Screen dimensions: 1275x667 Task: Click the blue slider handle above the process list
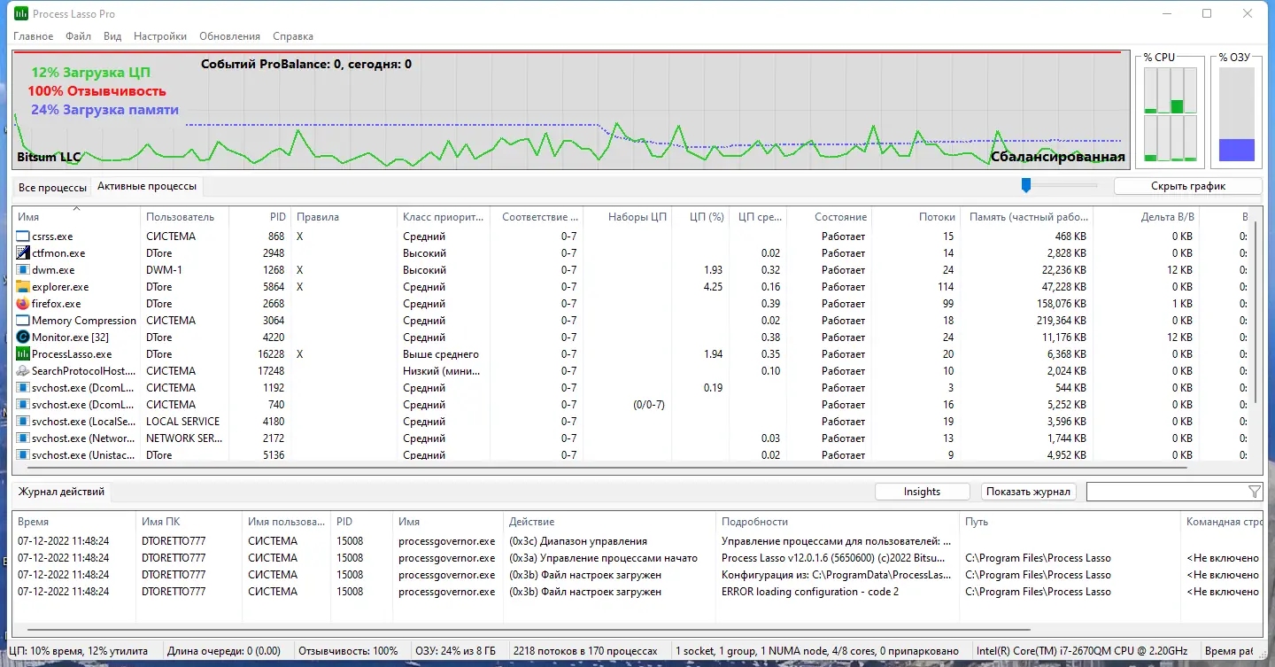[1026, 185]
